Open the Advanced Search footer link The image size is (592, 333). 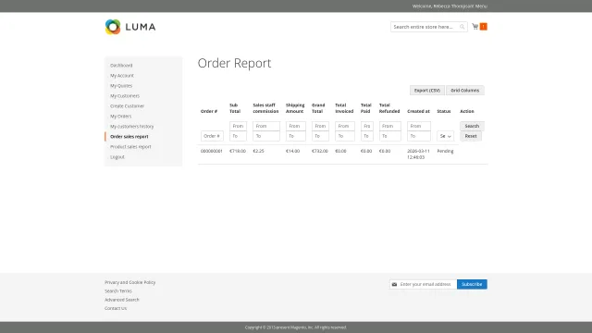[x=122, y=300]
